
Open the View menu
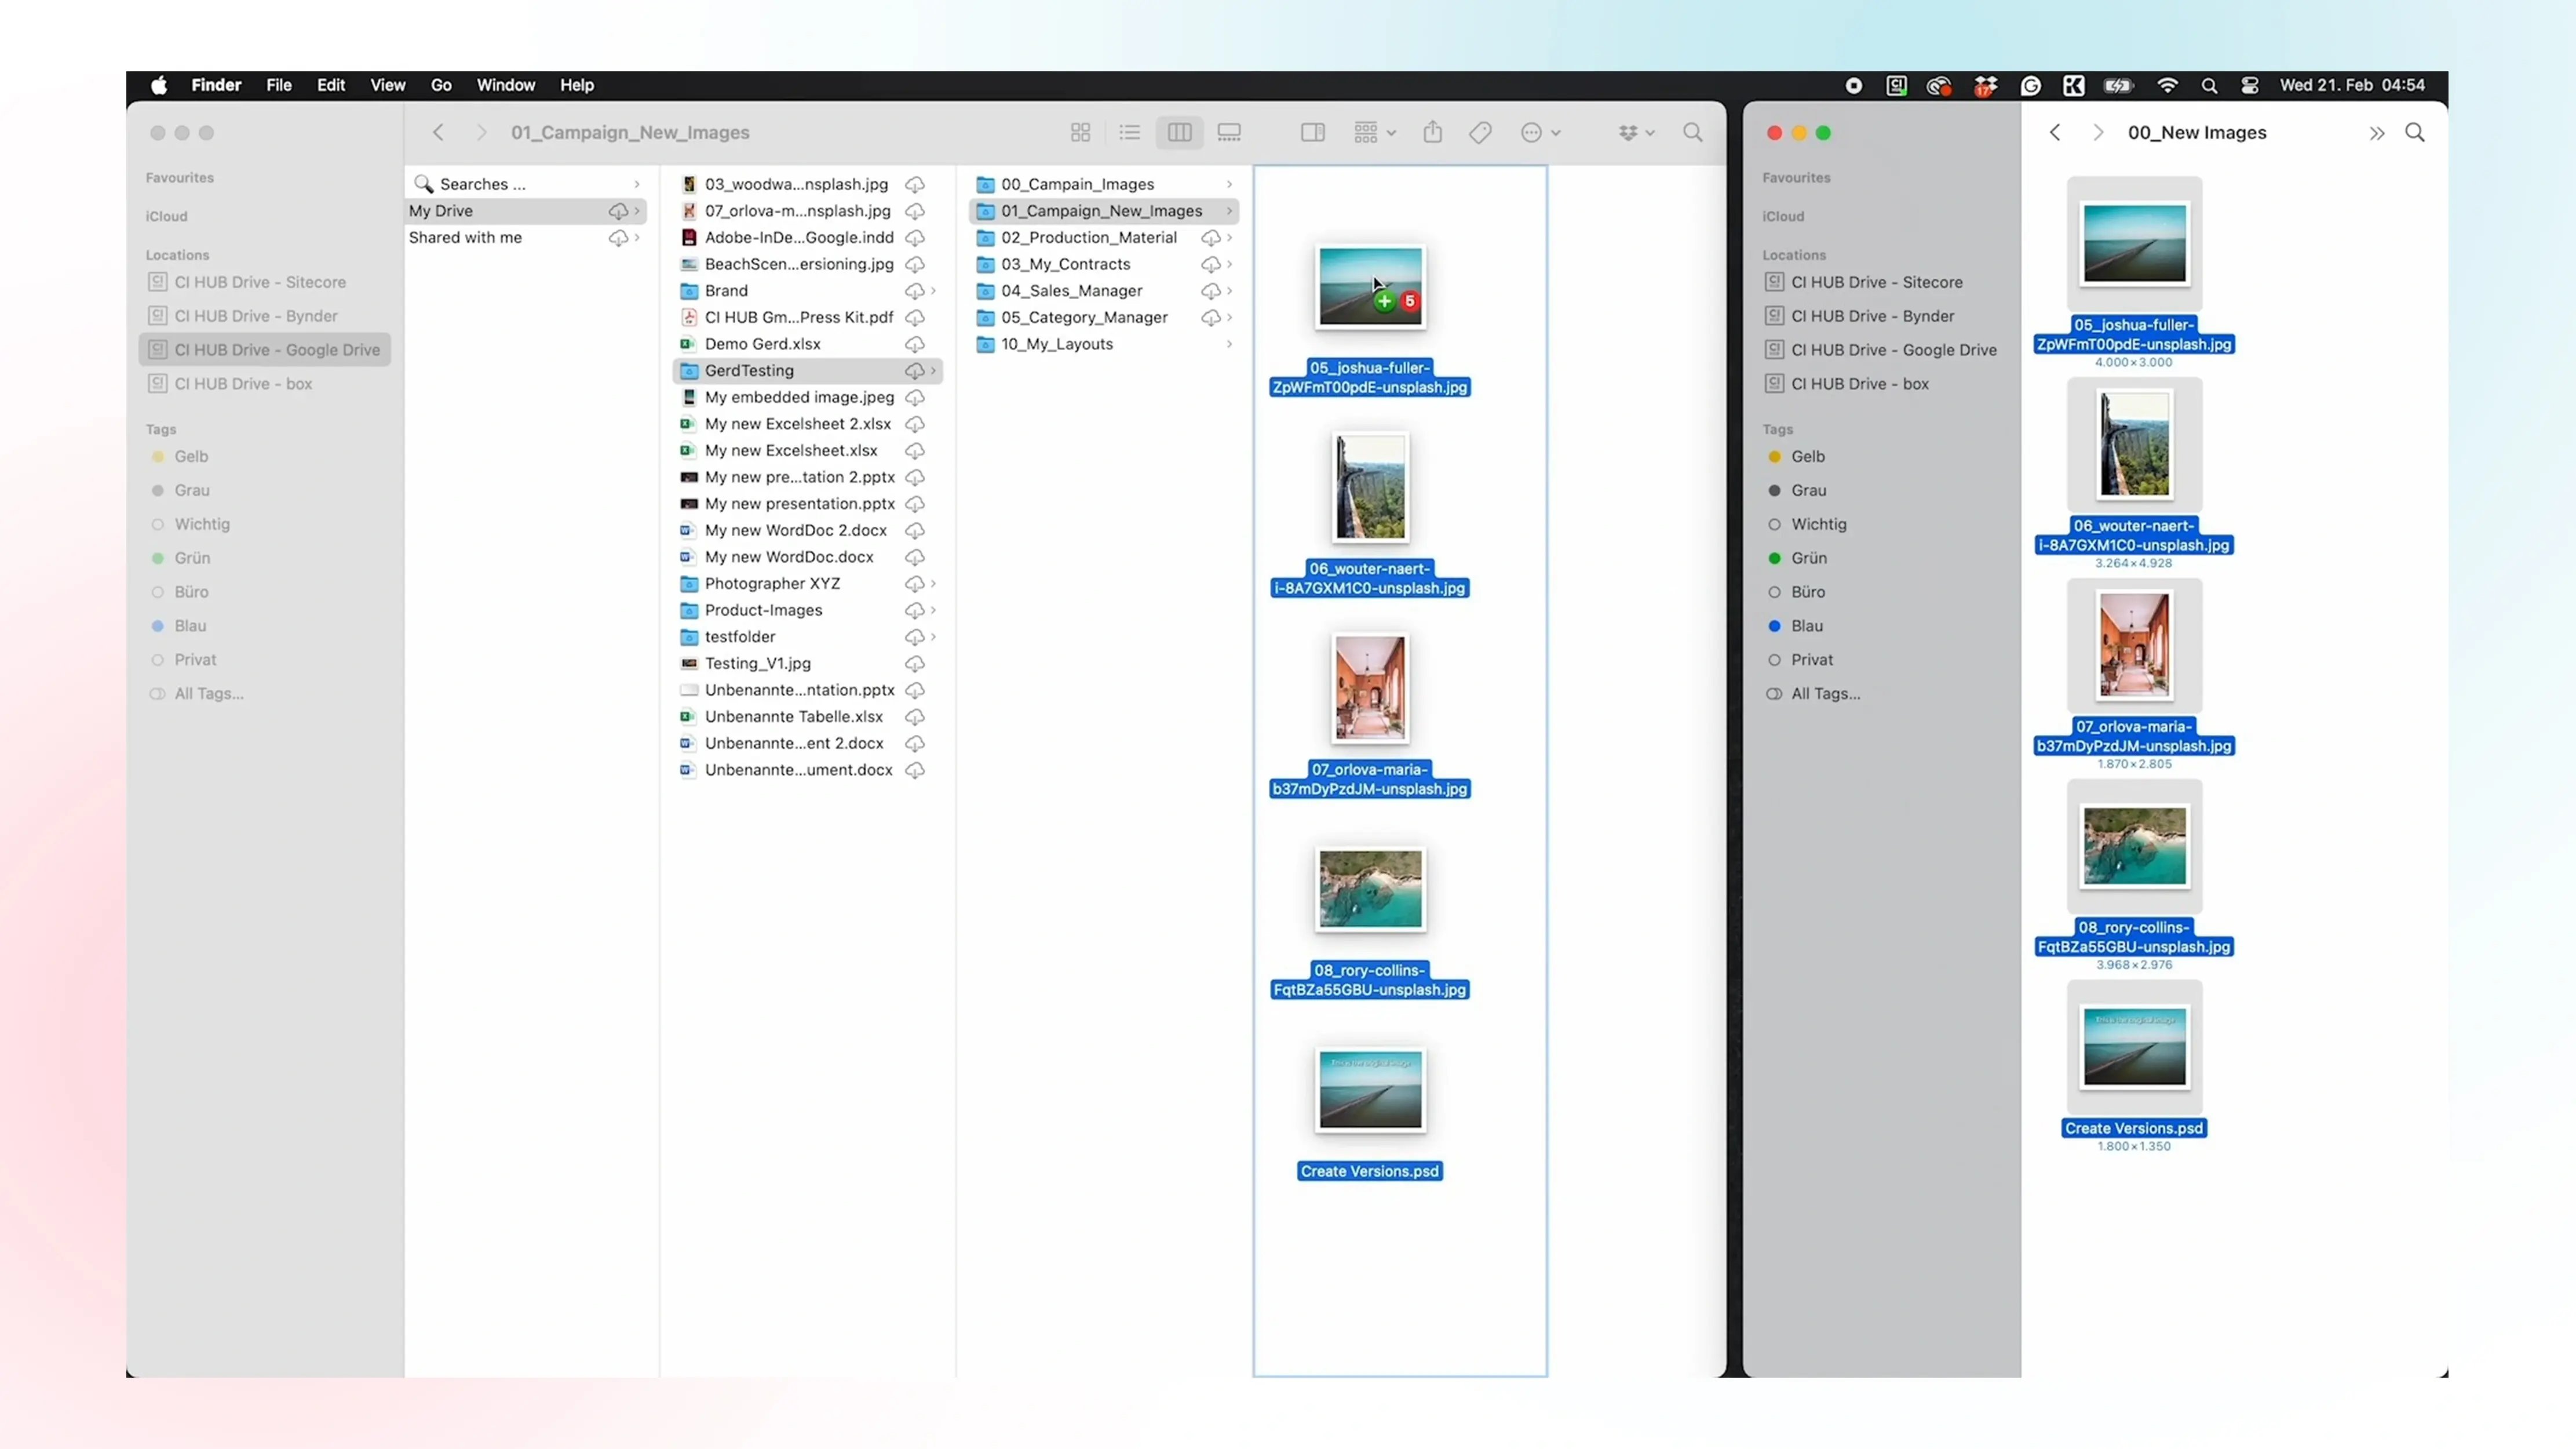(x=388, y=85)
